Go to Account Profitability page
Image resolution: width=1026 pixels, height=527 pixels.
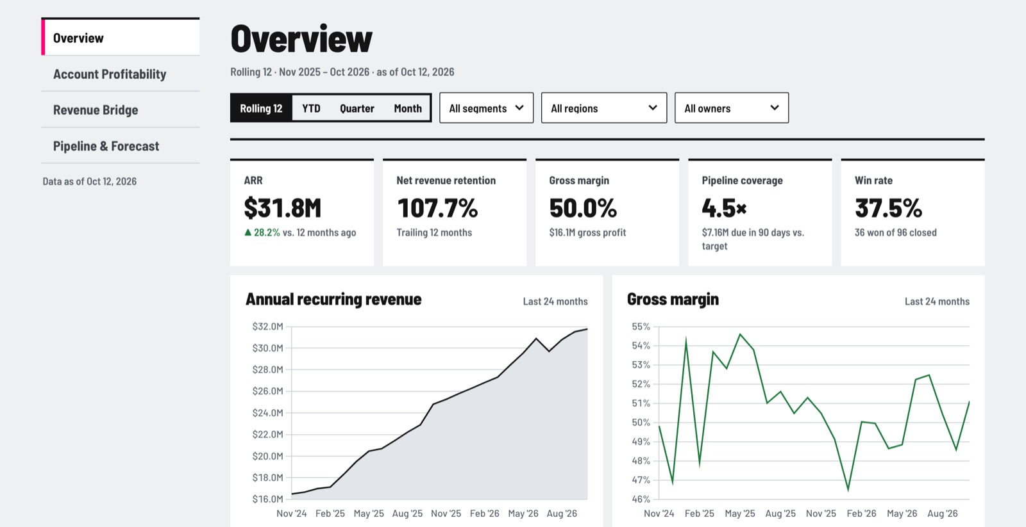(121, 74)
